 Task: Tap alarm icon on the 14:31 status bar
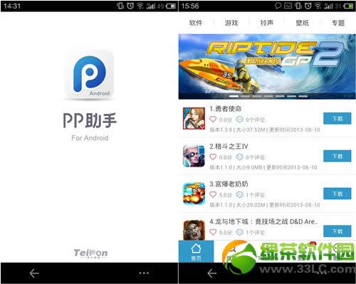tap(130, 6)
